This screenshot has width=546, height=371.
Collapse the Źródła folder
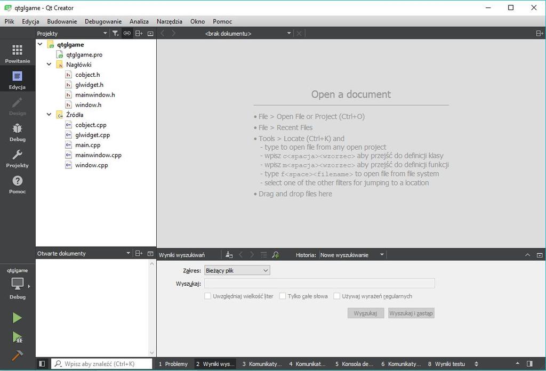click(x=49, y=115)
